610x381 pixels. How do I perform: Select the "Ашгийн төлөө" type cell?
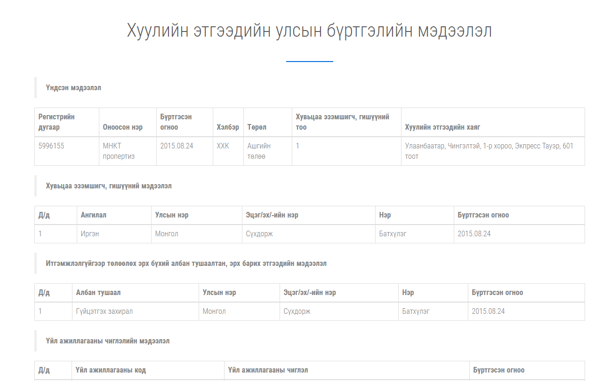click(259, 151)
